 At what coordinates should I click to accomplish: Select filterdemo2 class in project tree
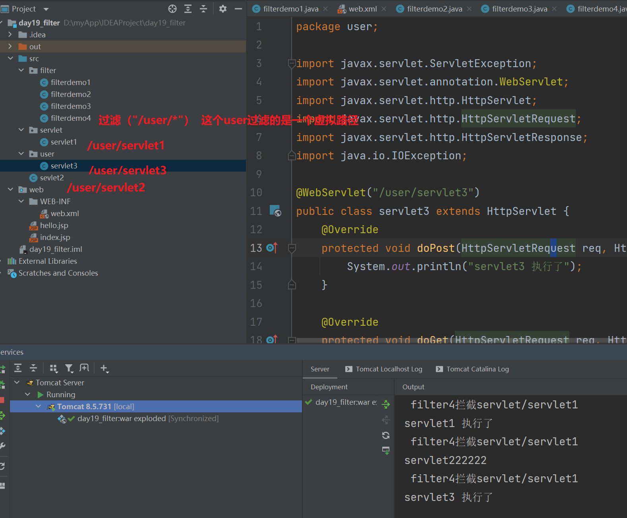coord(70,94)
